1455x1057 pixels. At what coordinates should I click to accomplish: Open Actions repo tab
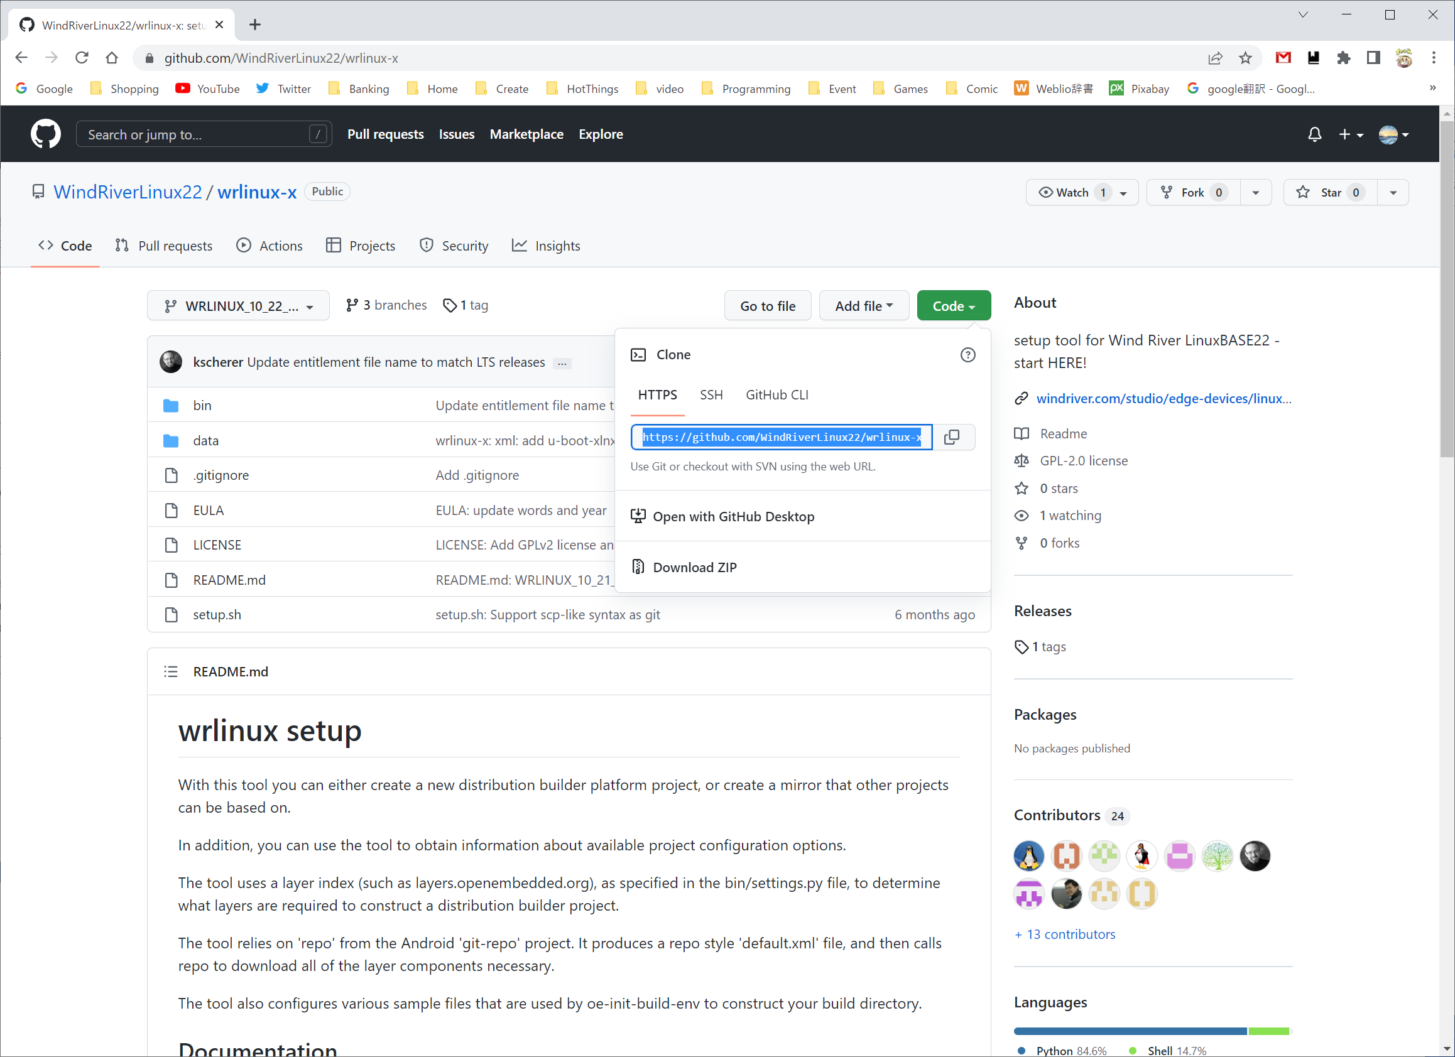(270, 246)
